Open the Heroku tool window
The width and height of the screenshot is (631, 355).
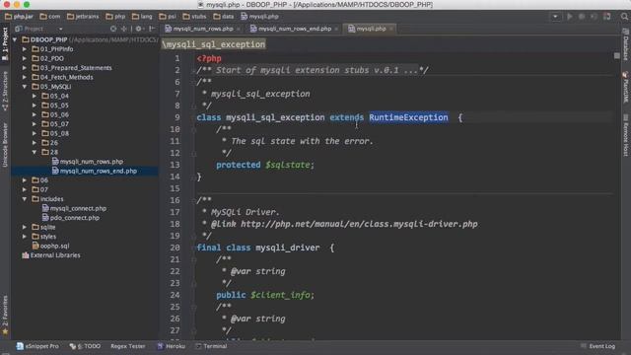point(172,346)
